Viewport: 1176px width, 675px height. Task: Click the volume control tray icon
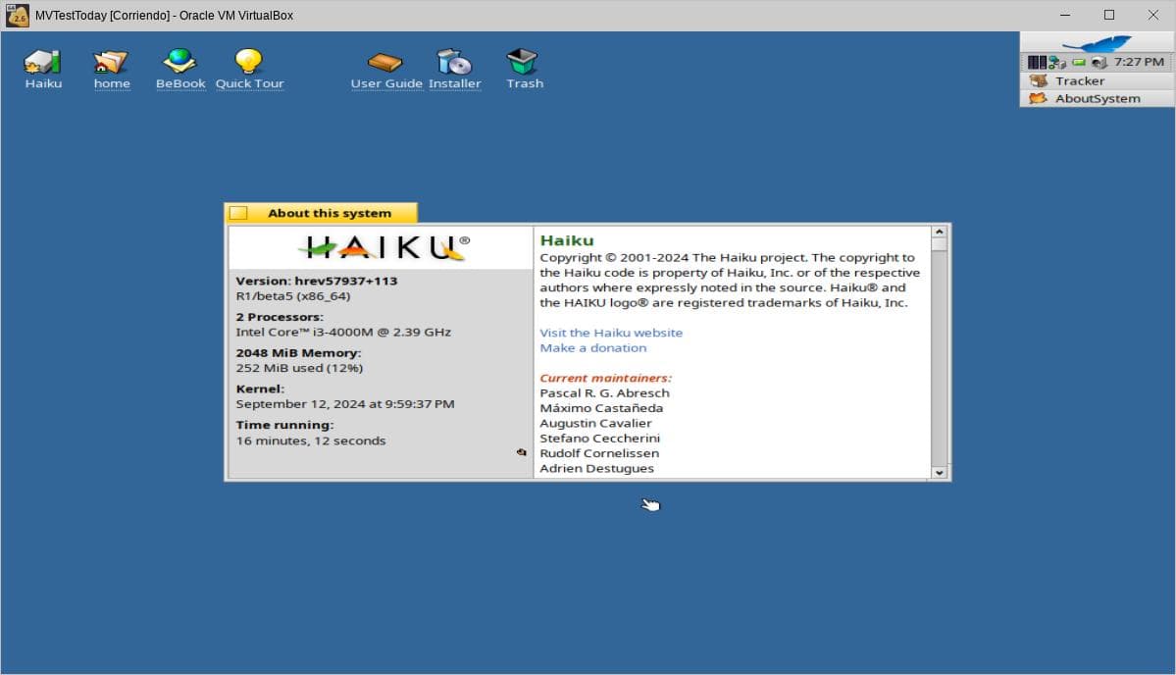click(1099, 62)
